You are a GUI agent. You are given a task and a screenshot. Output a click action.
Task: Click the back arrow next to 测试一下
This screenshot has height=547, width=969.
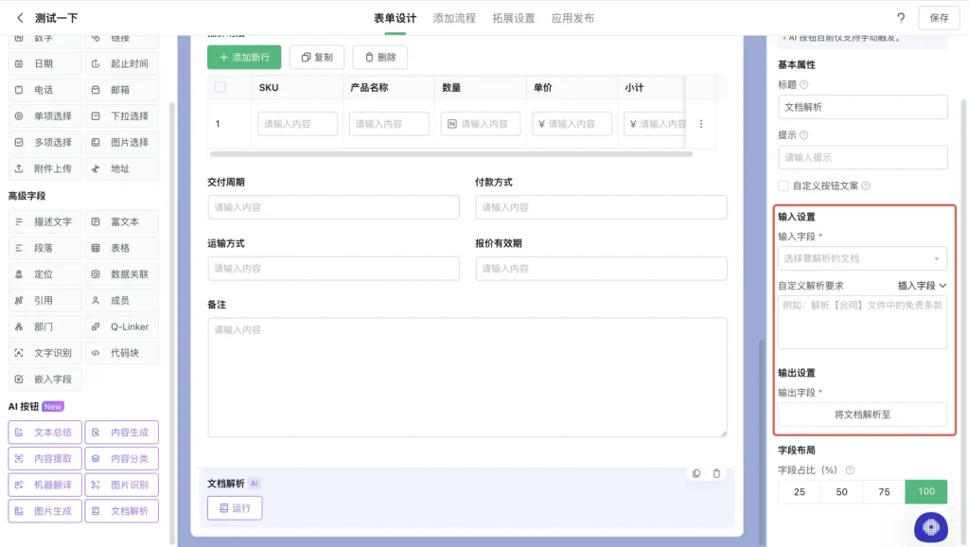tap(20, 18)
